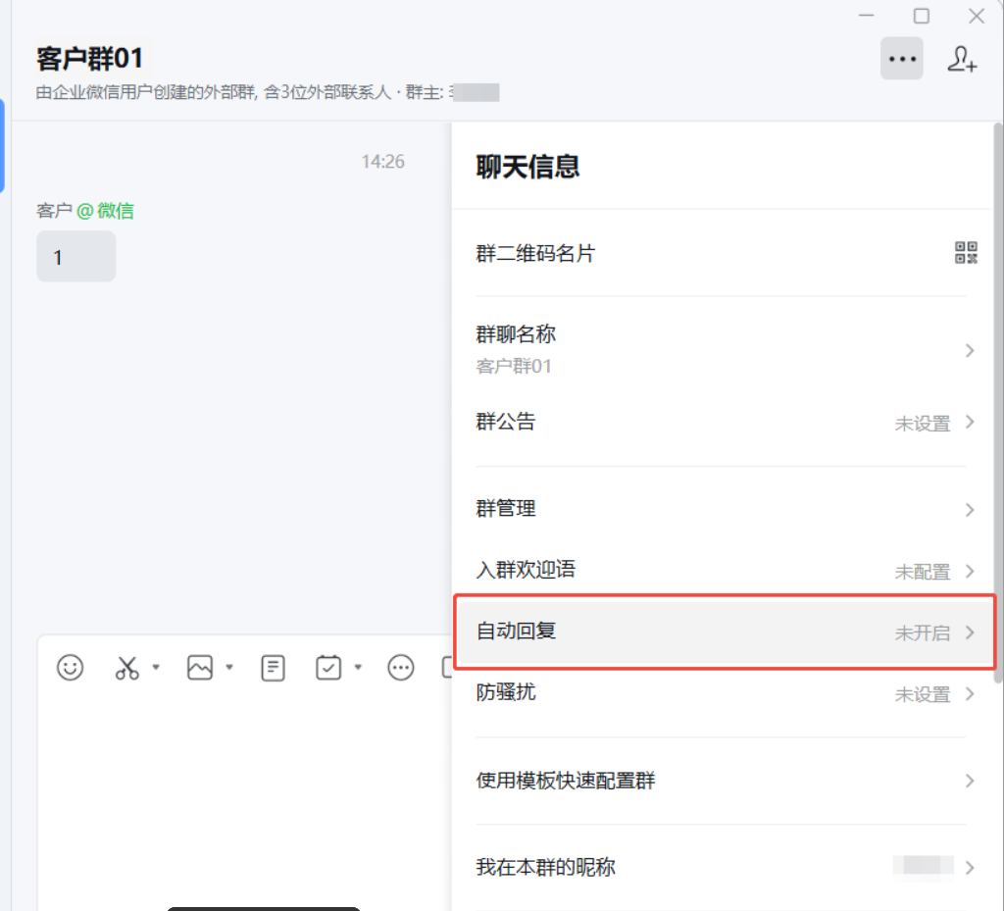Click the add member icon
1004x911 pixels.
[962, 59]
